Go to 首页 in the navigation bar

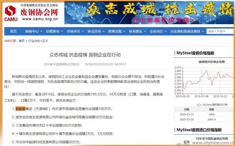[x=13, y=31]
